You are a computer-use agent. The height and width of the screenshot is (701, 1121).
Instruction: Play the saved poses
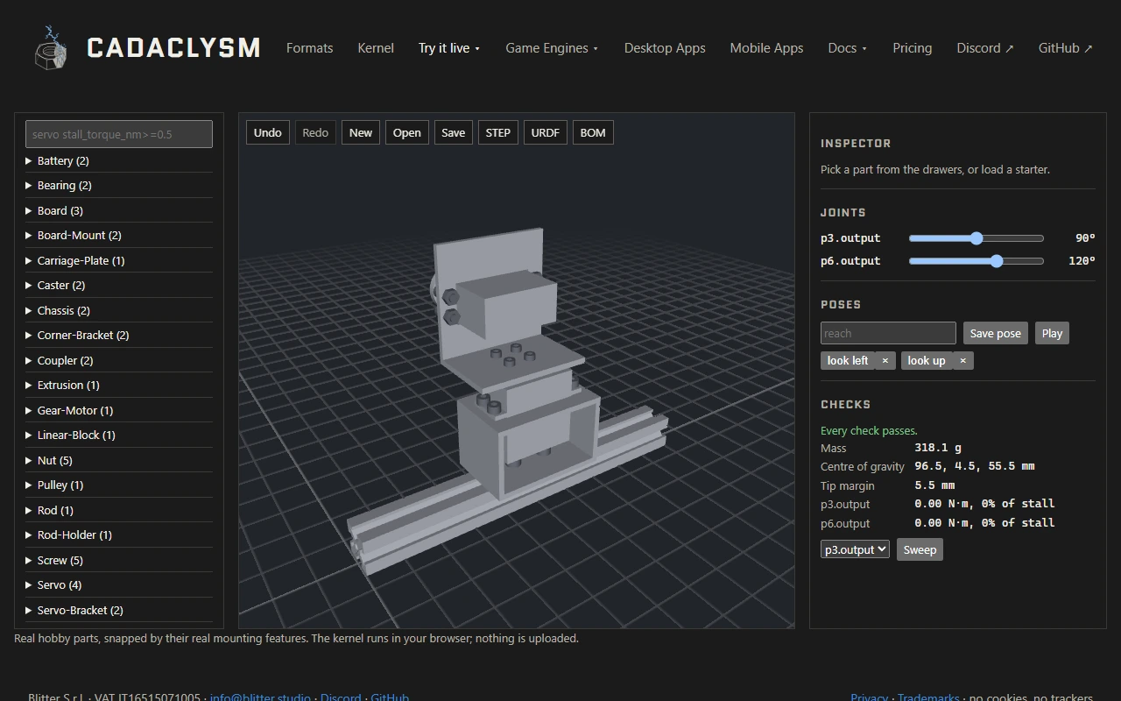[1052, 333]
